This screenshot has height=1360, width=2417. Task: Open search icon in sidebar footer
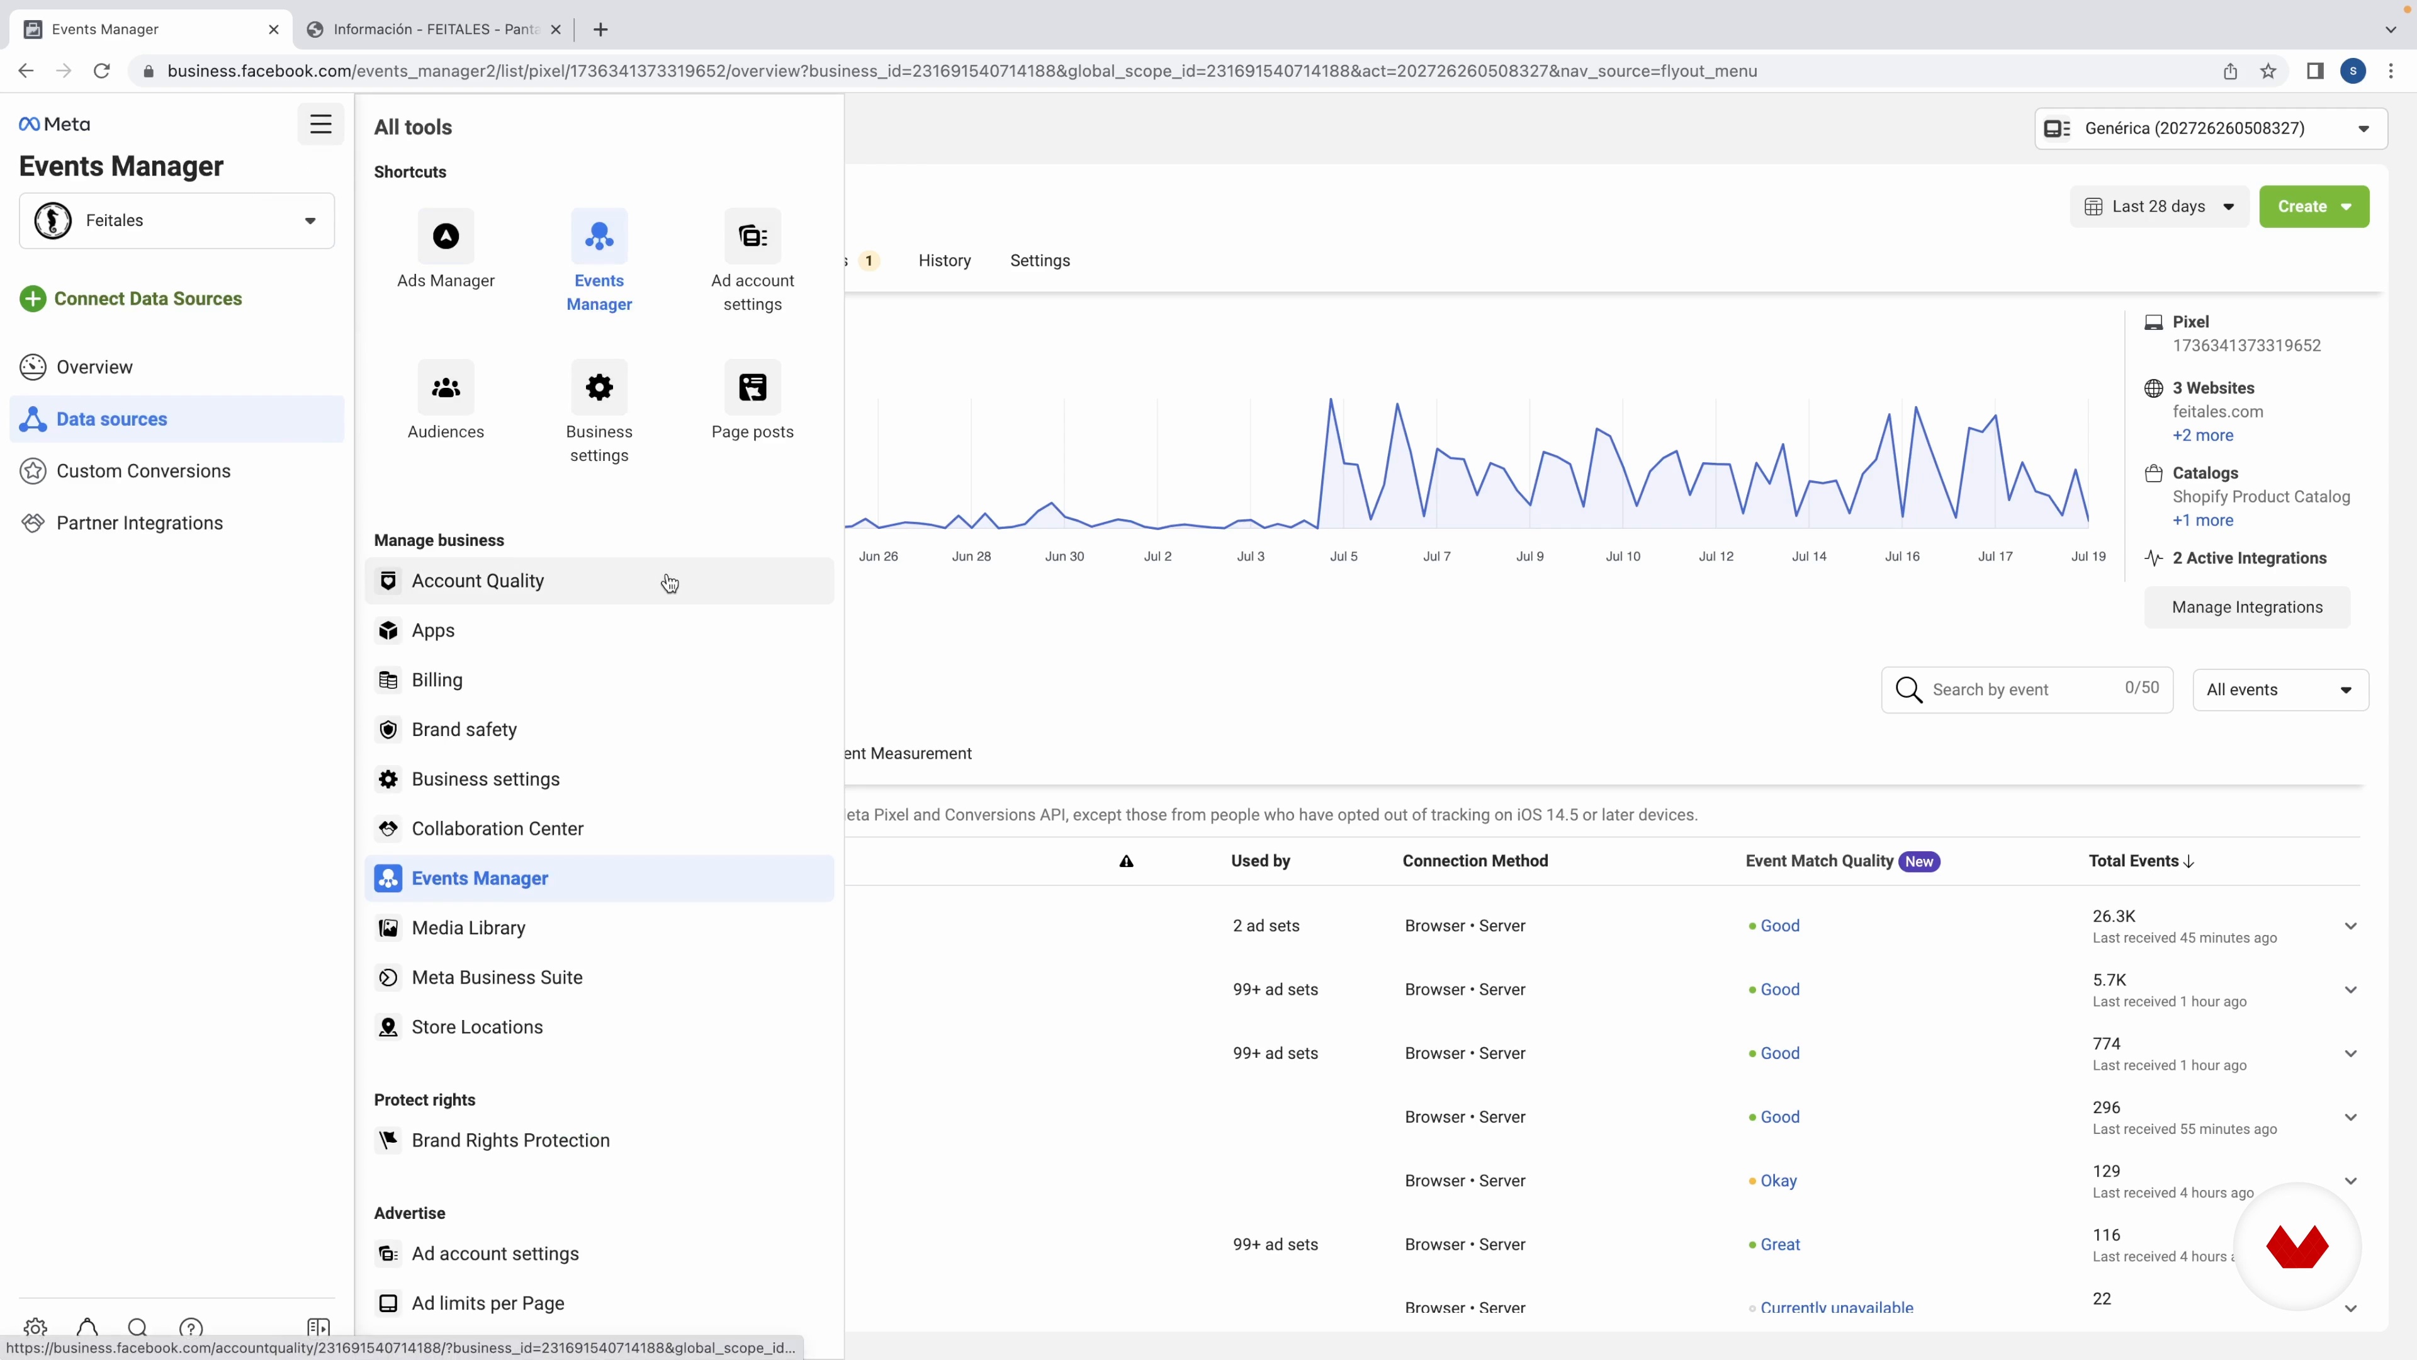(x=138, y=1327)
